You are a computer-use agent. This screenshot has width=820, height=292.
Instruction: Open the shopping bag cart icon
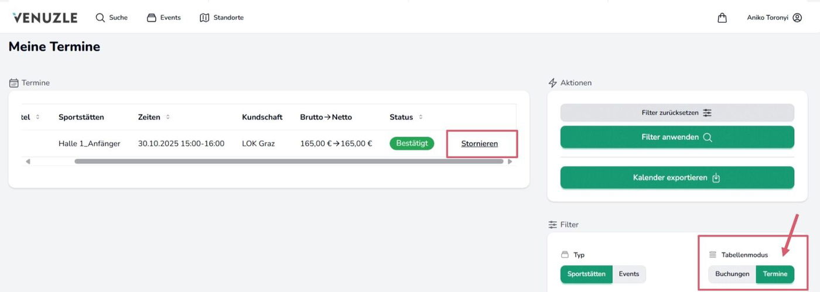[x=722, y=18]
